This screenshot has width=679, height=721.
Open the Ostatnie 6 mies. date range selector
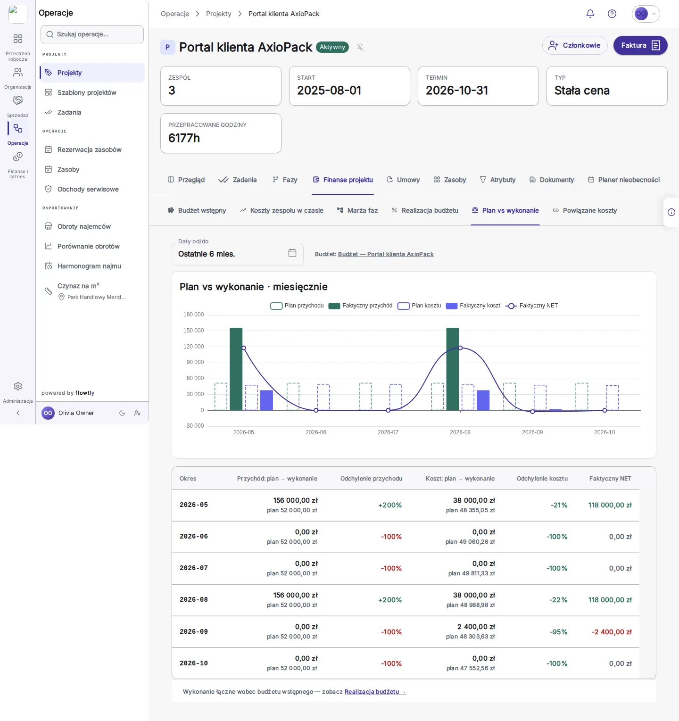238,254
